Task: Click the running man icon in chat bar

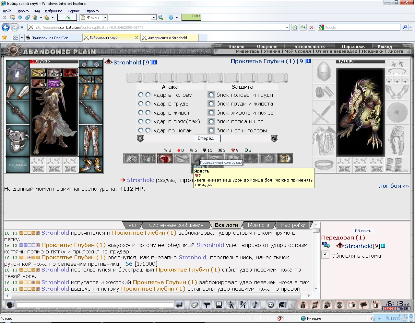Action: pyautogui.click(x=231, y=305)
